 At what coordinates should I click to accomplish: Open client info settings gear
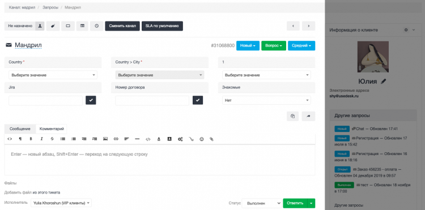406,30
